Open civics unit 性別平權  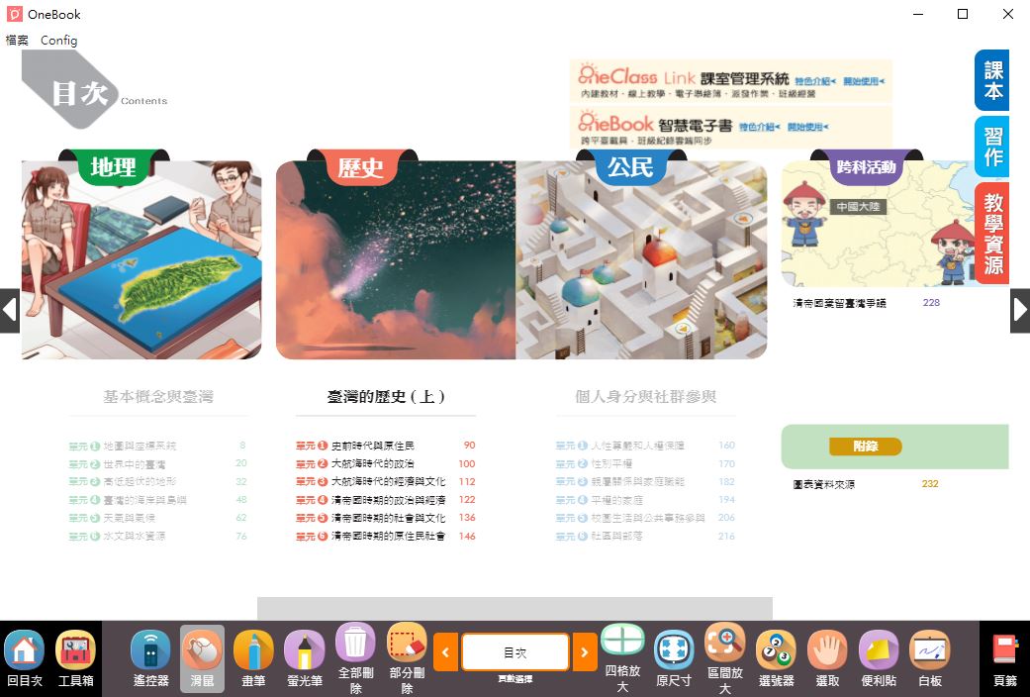[x=645, y=463]
